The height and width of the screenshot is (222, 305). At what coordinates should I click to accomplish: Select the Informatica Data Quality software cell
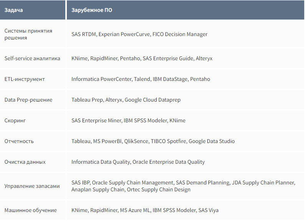pyautogui.click(x=138, y=162)
